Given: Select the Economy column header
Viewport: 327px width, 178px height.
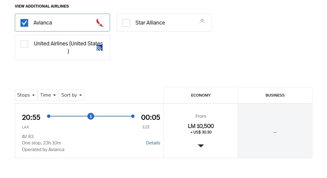Looking at the screenshot, I should point(201,95).
